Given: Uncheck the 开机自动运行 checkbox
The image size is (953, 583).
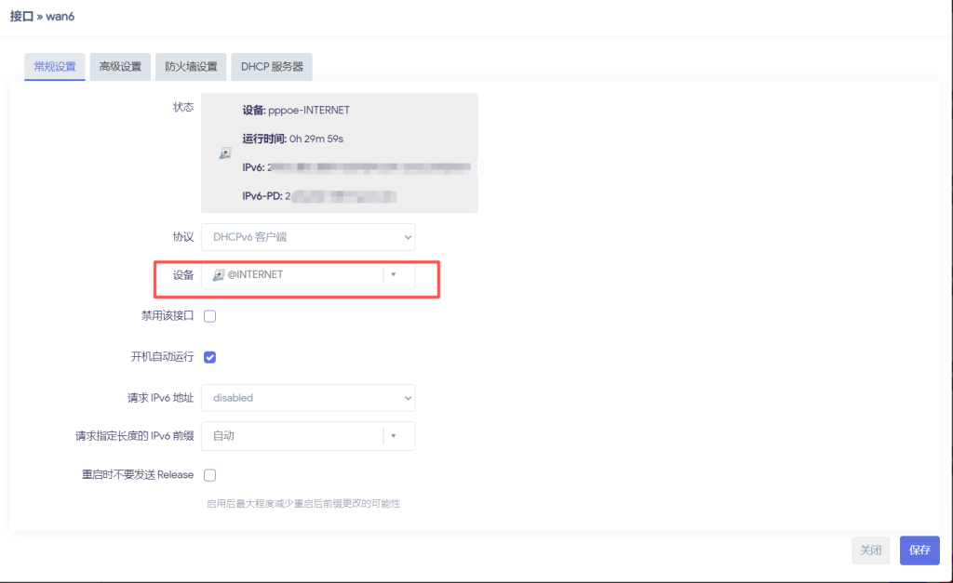Looking at the screenshot, I should click(210, 357).
